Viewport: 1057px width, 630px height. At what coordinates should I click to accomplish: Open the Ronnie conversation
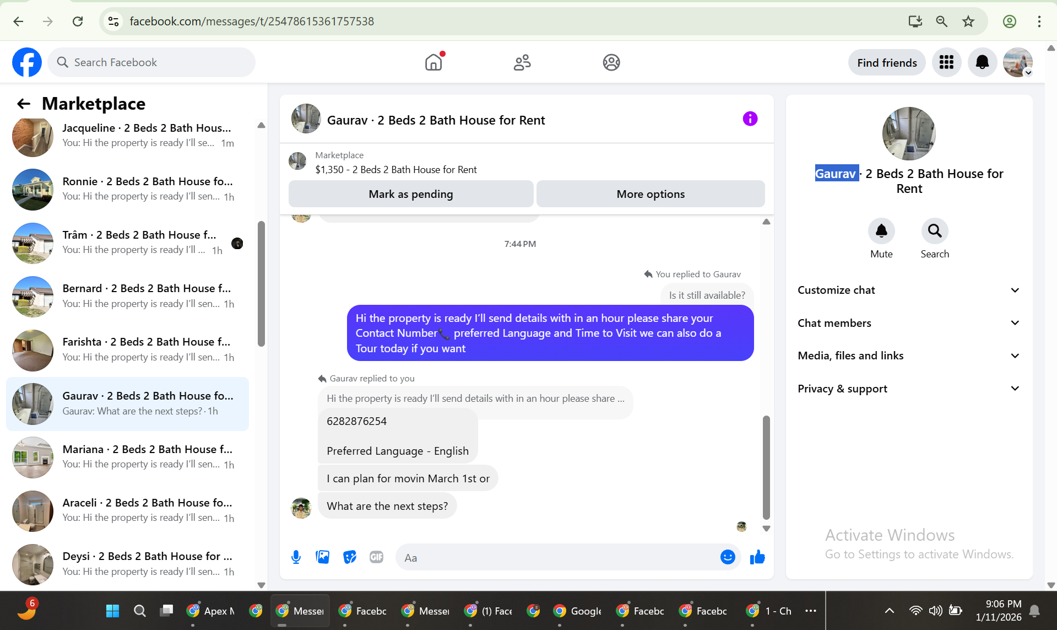128,189
